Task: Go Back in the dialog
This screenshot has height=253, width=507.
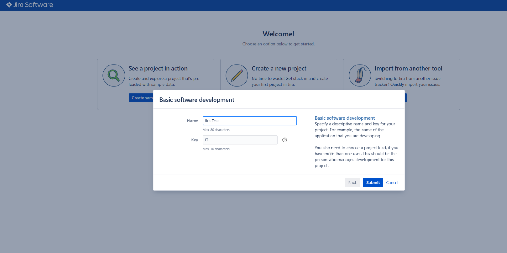Action: (x=352, y=182)
